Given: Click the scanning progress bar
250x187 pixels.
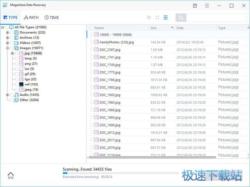Looking at the screenshot, I should point(121,173).
